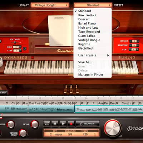This screenshot has width=143, height=143.
Task: Choose the Vintage Boogie preset
Action: (x=93, y=40)
